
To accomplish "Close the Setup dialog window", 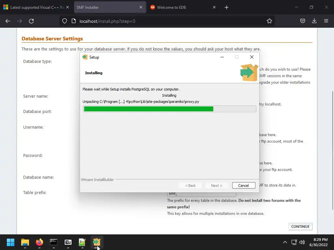I will pyautogui.click(x=252, y=57).
